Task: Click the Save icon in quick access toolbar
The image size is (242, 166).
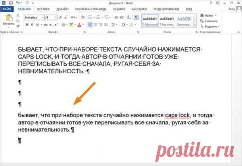Action: (x=11, y=3)
